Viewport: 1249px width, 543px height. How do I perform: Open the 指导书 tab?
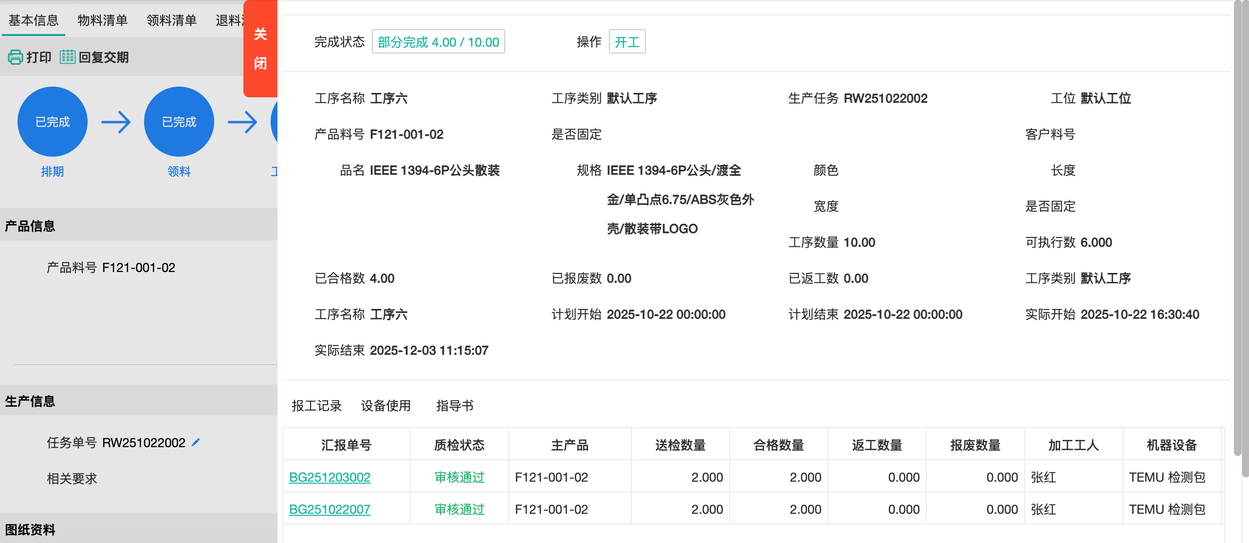(x=455, y=405)
